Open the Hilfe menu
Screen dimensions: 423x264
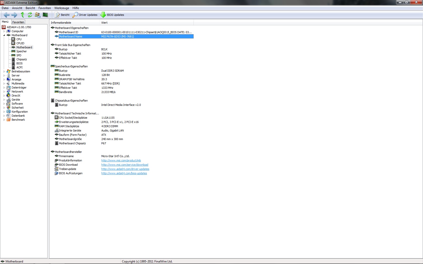[76, 8]
